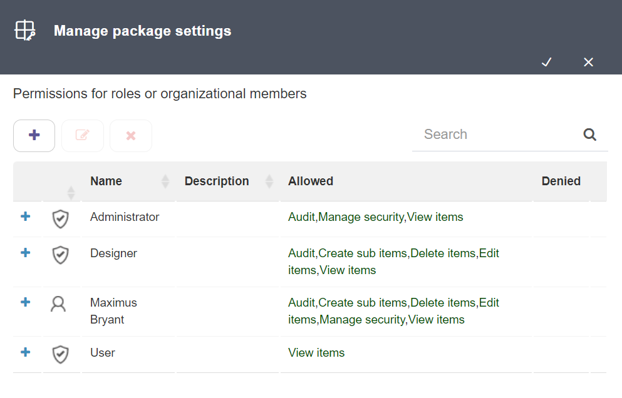Image resolution: width=622 pixels, height=398 pixels.
Task: Click the red delete permission button
Action: pos(131,136)
